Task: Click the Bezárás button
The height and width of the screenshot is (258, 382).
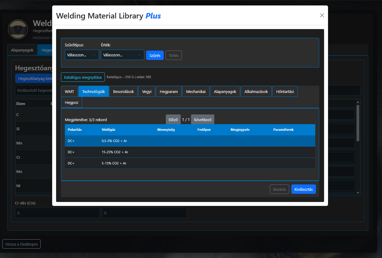Action: point(280,189)
